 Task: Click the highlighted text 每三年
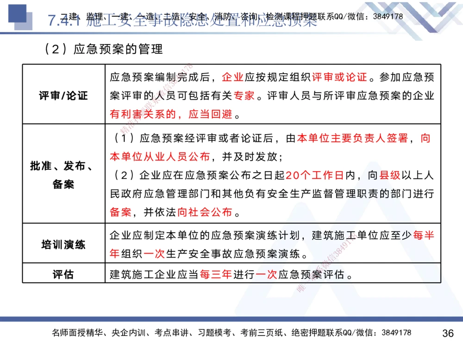[216, 274]
